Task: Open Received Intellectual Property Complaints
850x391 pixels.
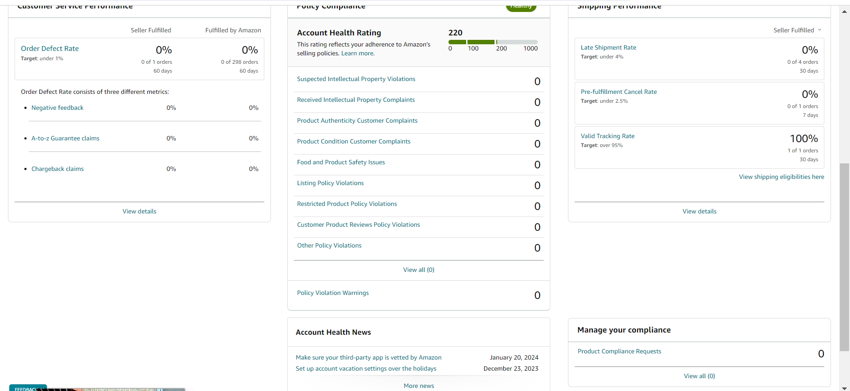Action: [356, 100]
